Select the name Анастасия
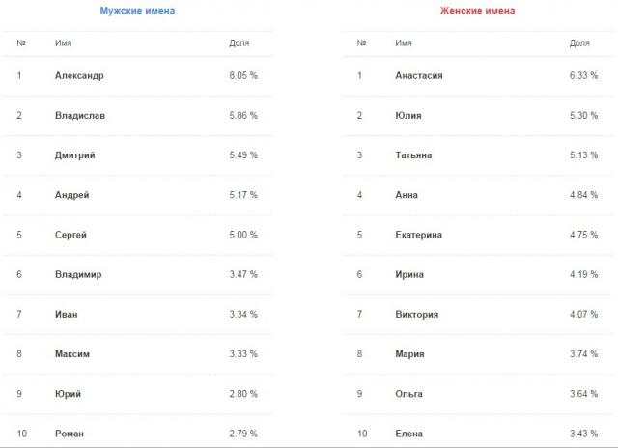 point(419,75)
